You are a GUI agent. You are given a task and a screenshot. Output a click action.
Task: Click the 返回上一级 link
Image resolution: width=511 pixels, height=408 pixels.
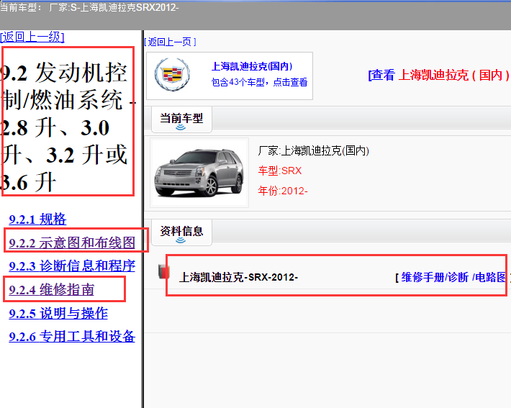(32, 37)
